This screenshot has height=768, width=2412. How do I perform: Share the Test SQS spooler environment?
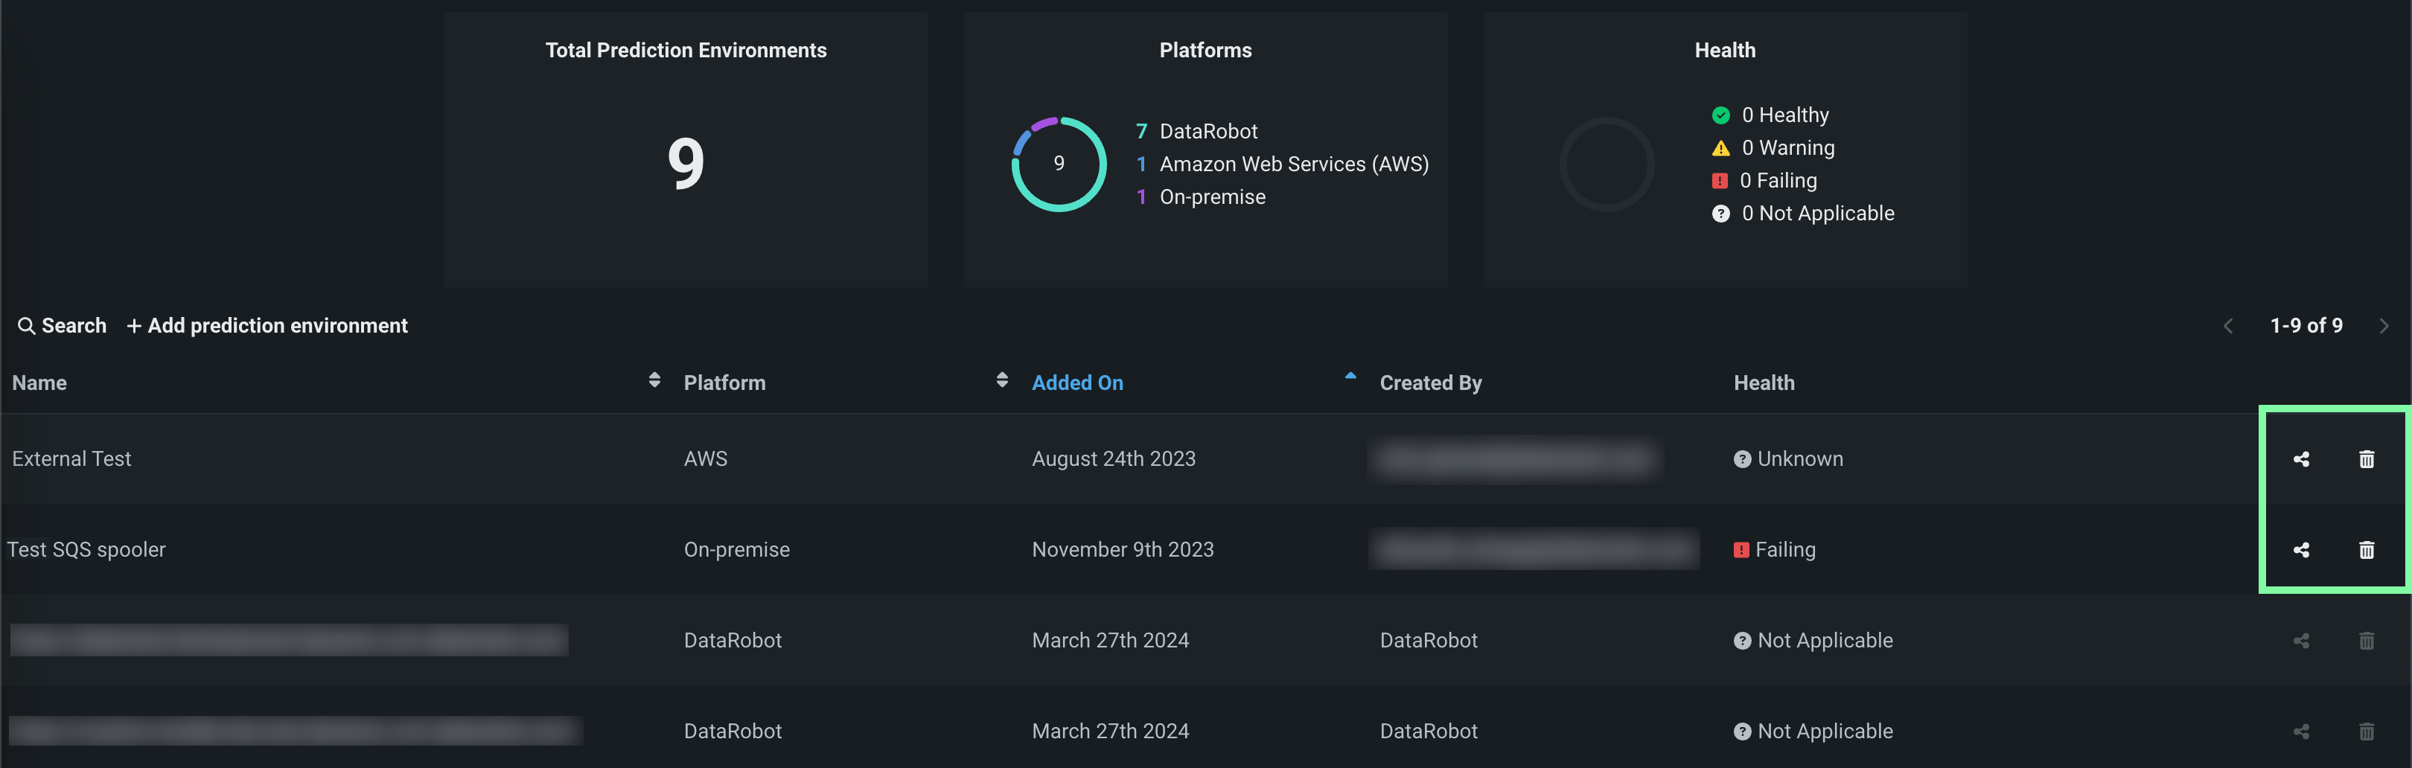[2300, 550]
